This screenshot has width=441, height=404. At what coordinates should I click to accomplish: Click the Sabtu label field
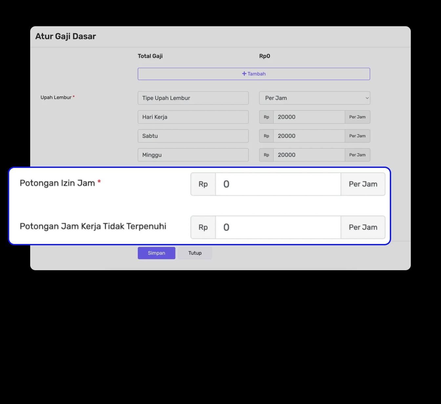[193, 136]
